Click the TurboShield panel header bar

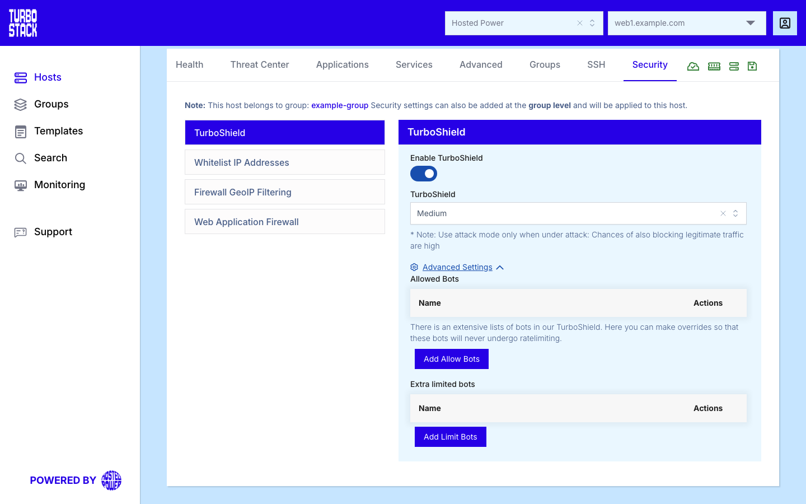coord(580,132)
